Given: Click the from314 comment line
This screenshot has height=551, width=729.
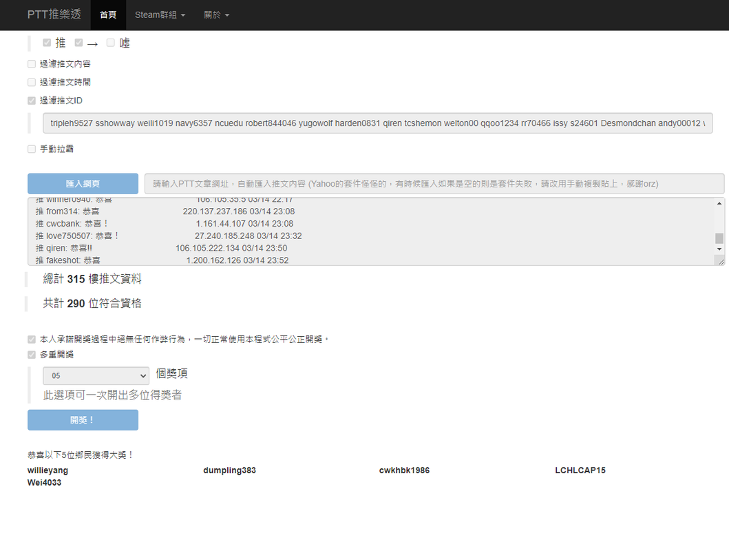Looking at the screenshot, I should (x=165, y=211).
